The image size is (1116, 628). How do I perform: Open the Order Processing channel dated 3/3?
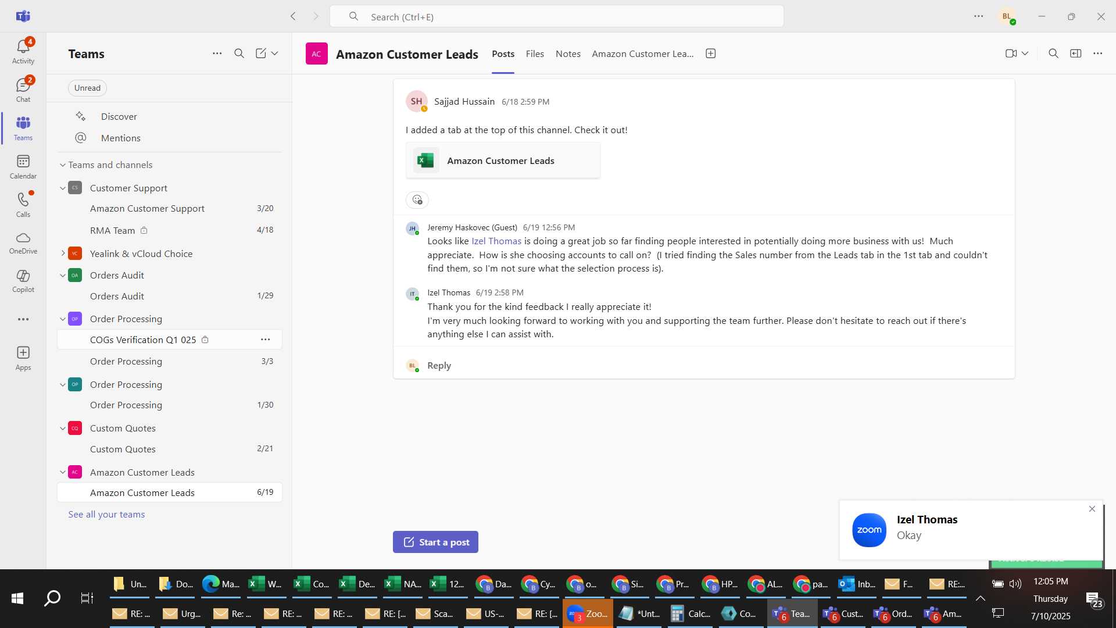[170, 361]
